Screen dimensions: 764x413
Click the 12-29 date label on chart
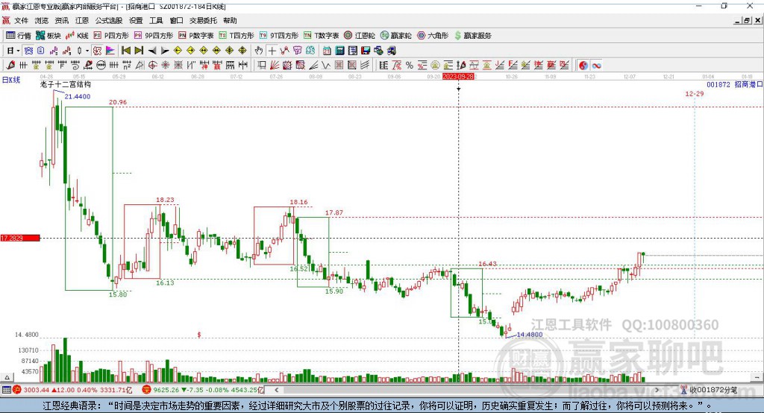pyautogui.click(x=695, y=93)
